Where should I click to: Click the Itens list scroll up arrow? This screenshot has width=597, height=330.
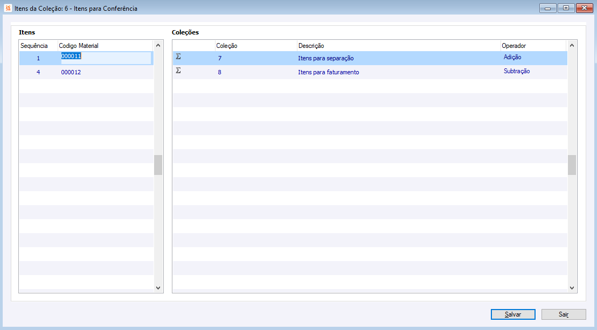(158, 45)
